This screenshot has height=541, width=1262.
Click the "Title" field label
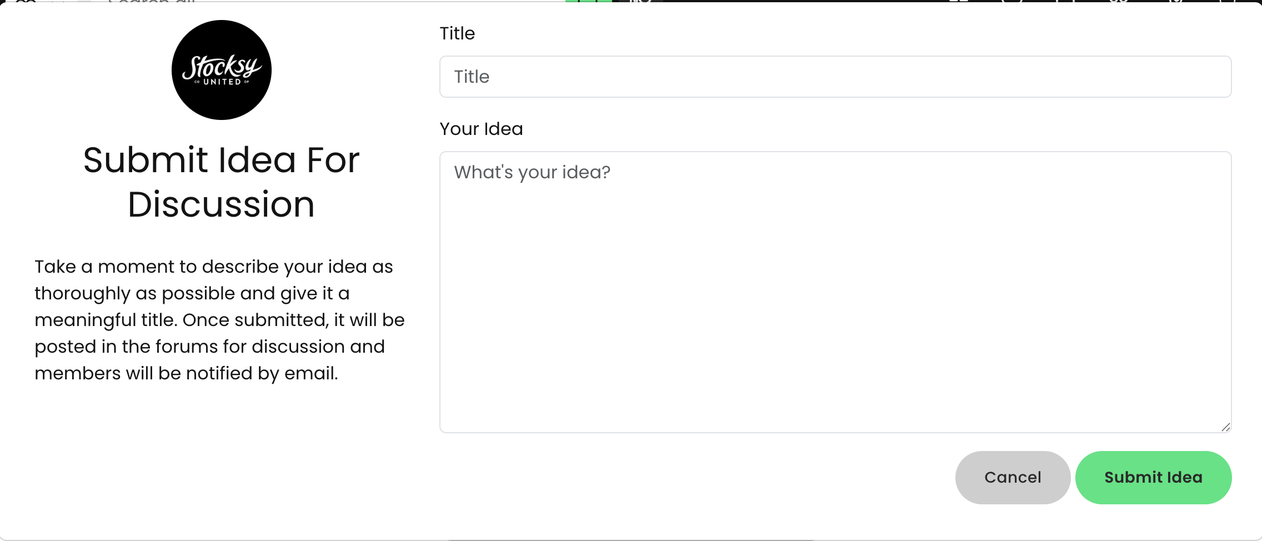click(457, 33)
